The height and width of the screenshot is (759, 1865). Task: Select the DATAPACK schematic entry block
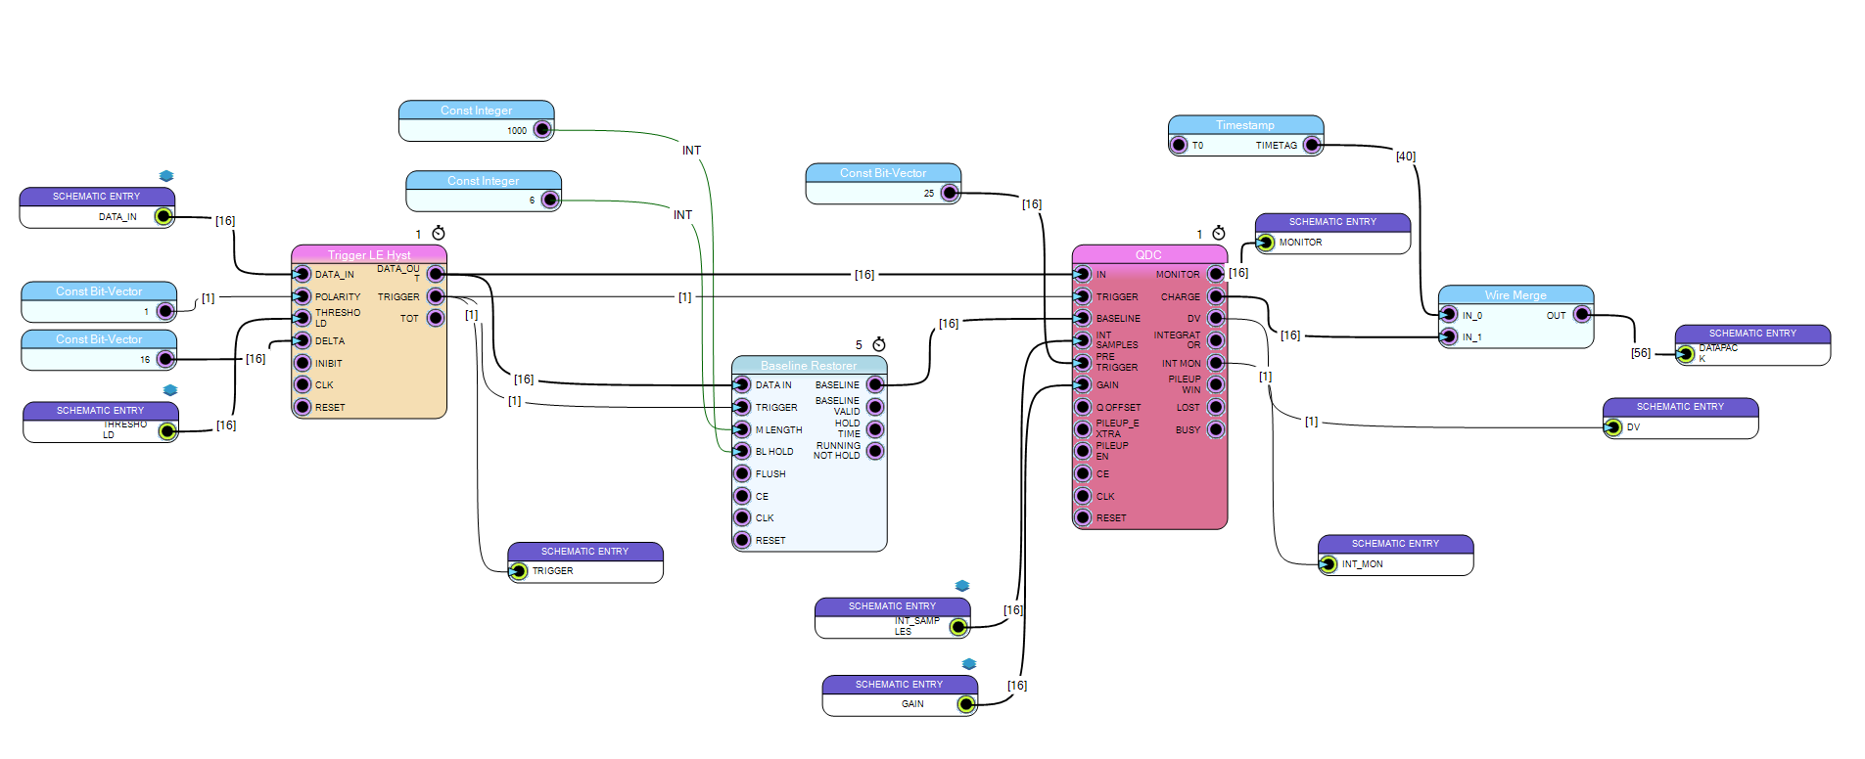pyautogui.click(x=1752, y=345)
